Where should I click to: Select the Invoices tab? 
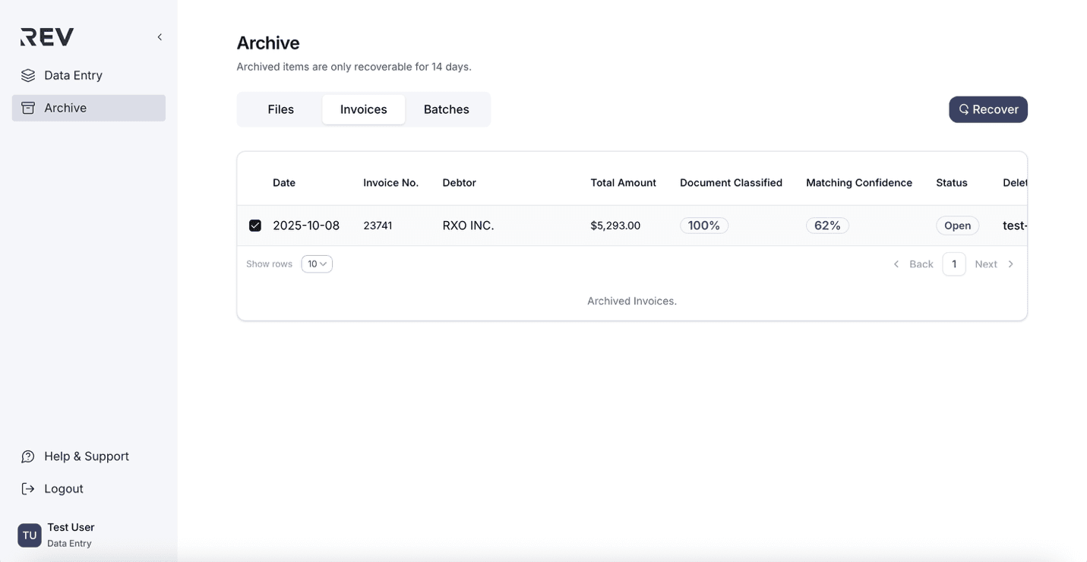(x=363, y=109)
